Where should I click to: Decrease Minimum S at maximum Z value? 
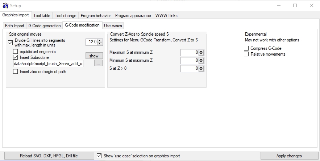click(201, 62)
